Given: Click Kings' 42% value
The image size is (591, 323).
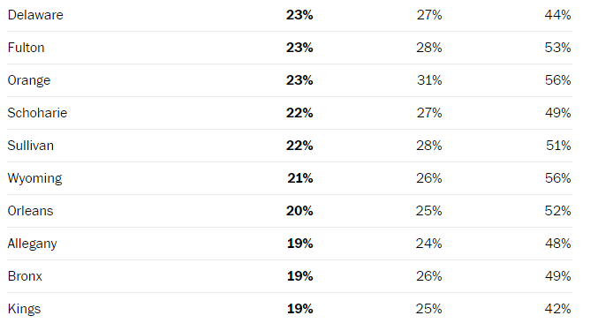Looking at the screenshot, I should click(557, 309).
